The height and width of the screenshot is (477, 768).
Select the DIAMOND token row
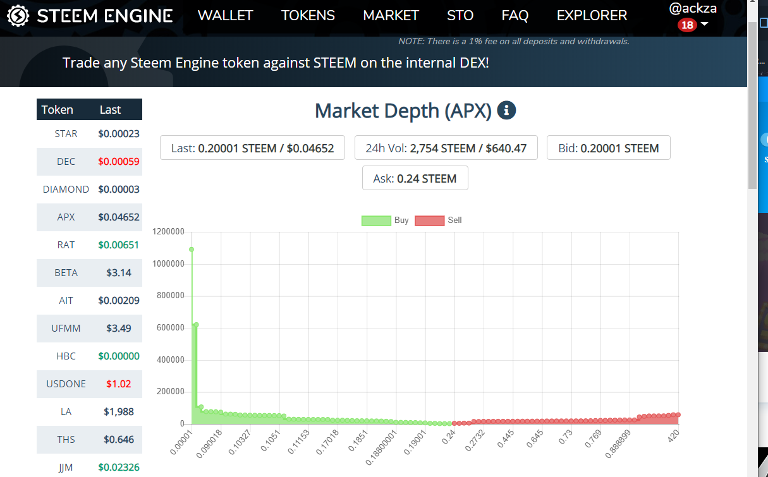pos(89,190)
